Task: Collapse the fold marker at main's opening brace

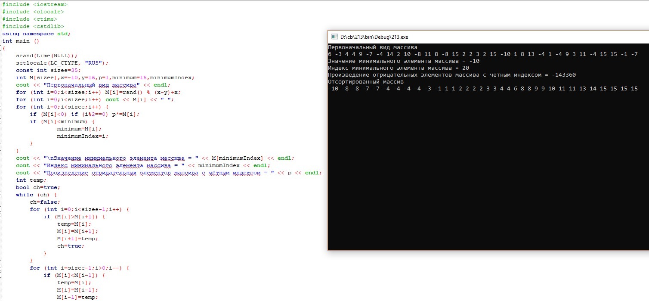Action: point(1,49)
